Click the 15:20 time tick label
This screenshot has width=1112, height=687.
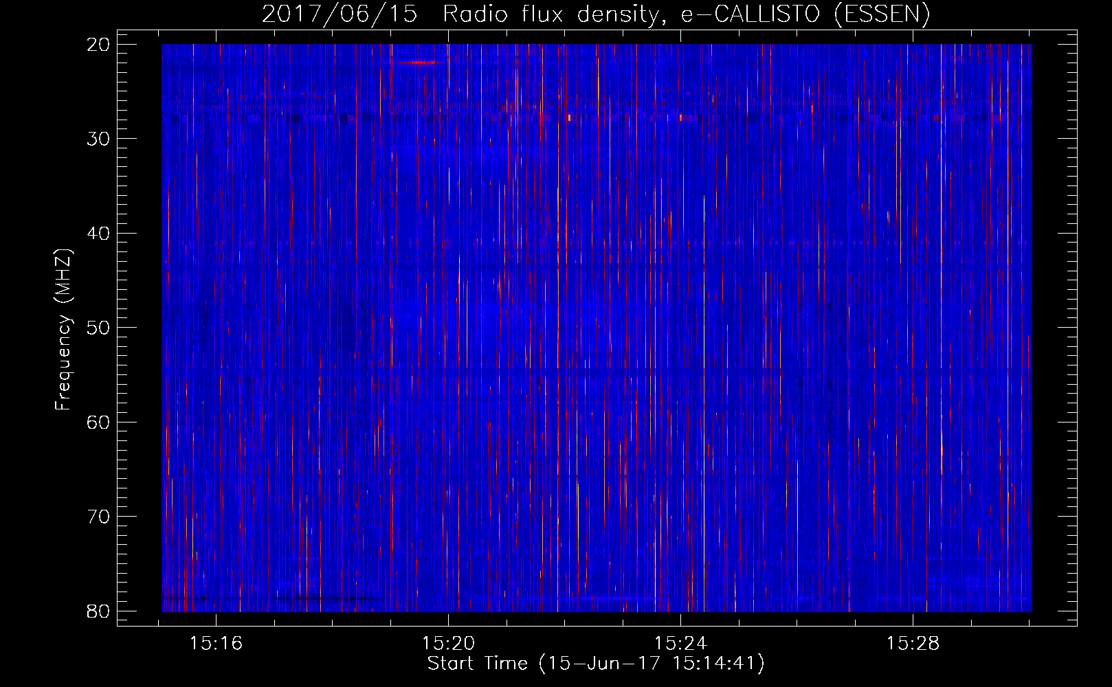(x=448, y=644)
